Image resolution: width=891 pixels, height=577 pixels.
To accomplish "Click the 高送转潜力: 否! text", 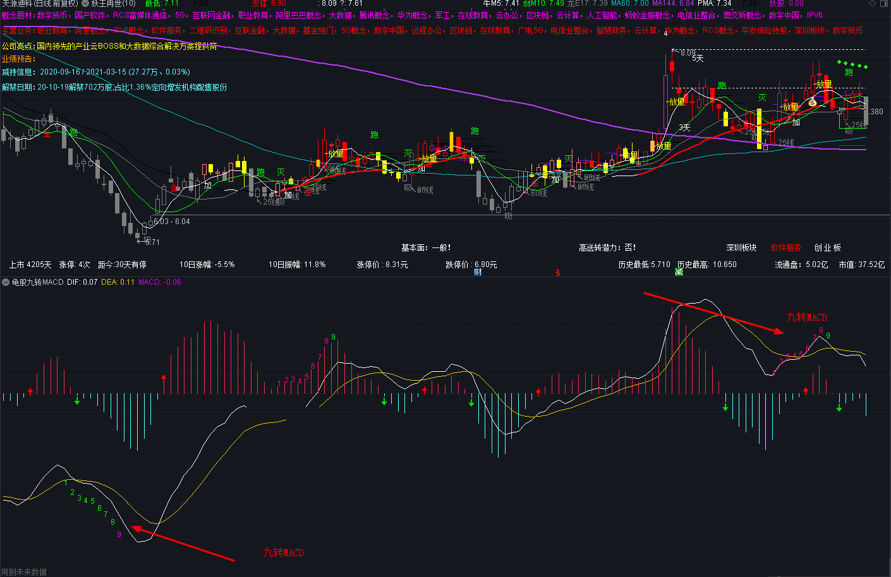I will pos(607,247).
